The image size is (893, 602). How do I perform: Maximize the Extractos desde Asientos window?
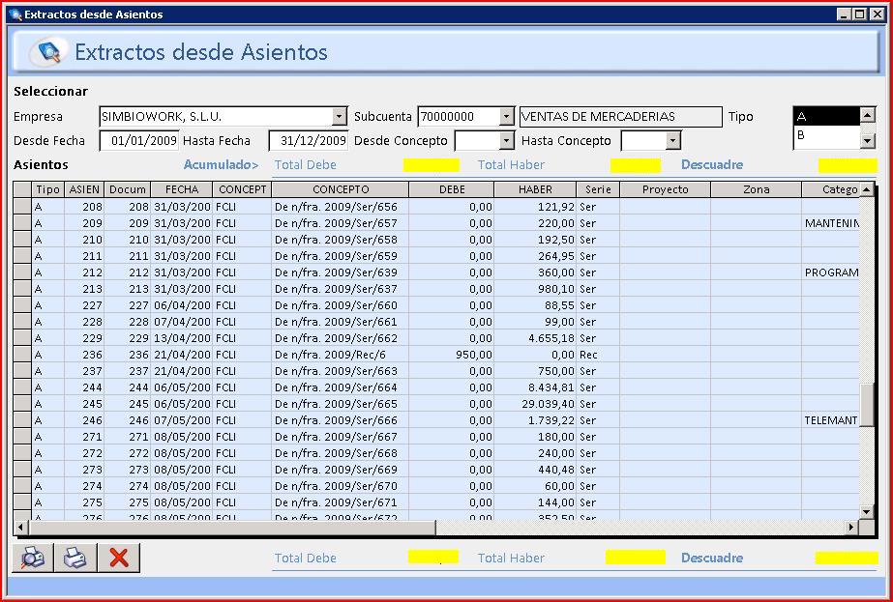pyautogui.click(x=860, y=14)
